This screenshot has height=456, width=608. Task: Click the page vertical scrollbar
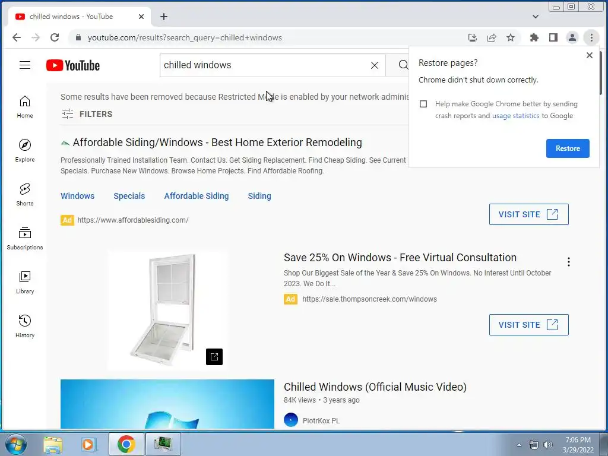601,74
